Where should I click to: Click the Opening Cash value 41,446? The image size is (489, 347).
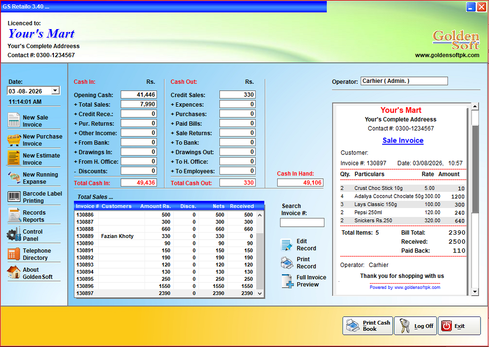pos(139,95)
